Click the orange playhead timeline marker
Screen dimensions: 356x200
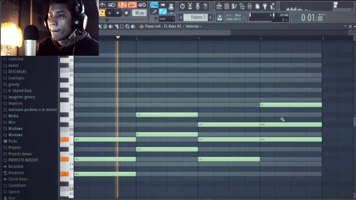pos(118,37)
